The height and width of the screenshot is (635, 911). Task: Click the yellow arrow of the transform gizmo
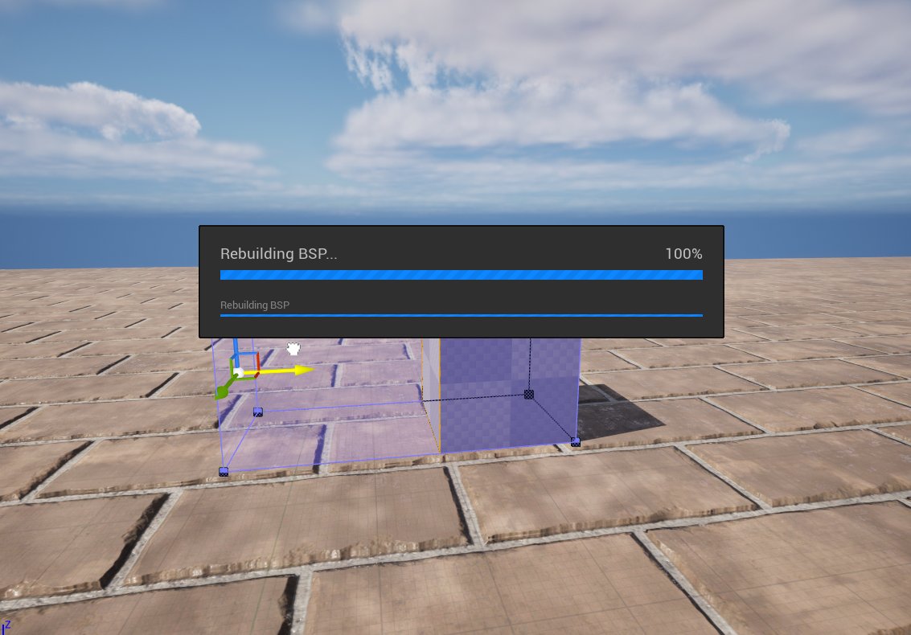coord(281,370)
